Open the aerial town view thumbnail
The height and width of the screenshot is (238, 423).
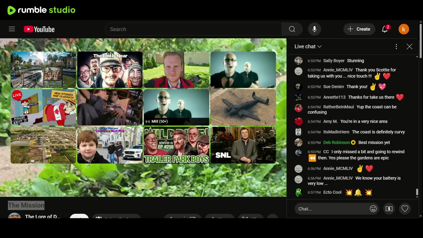click(x=43, y=145)
